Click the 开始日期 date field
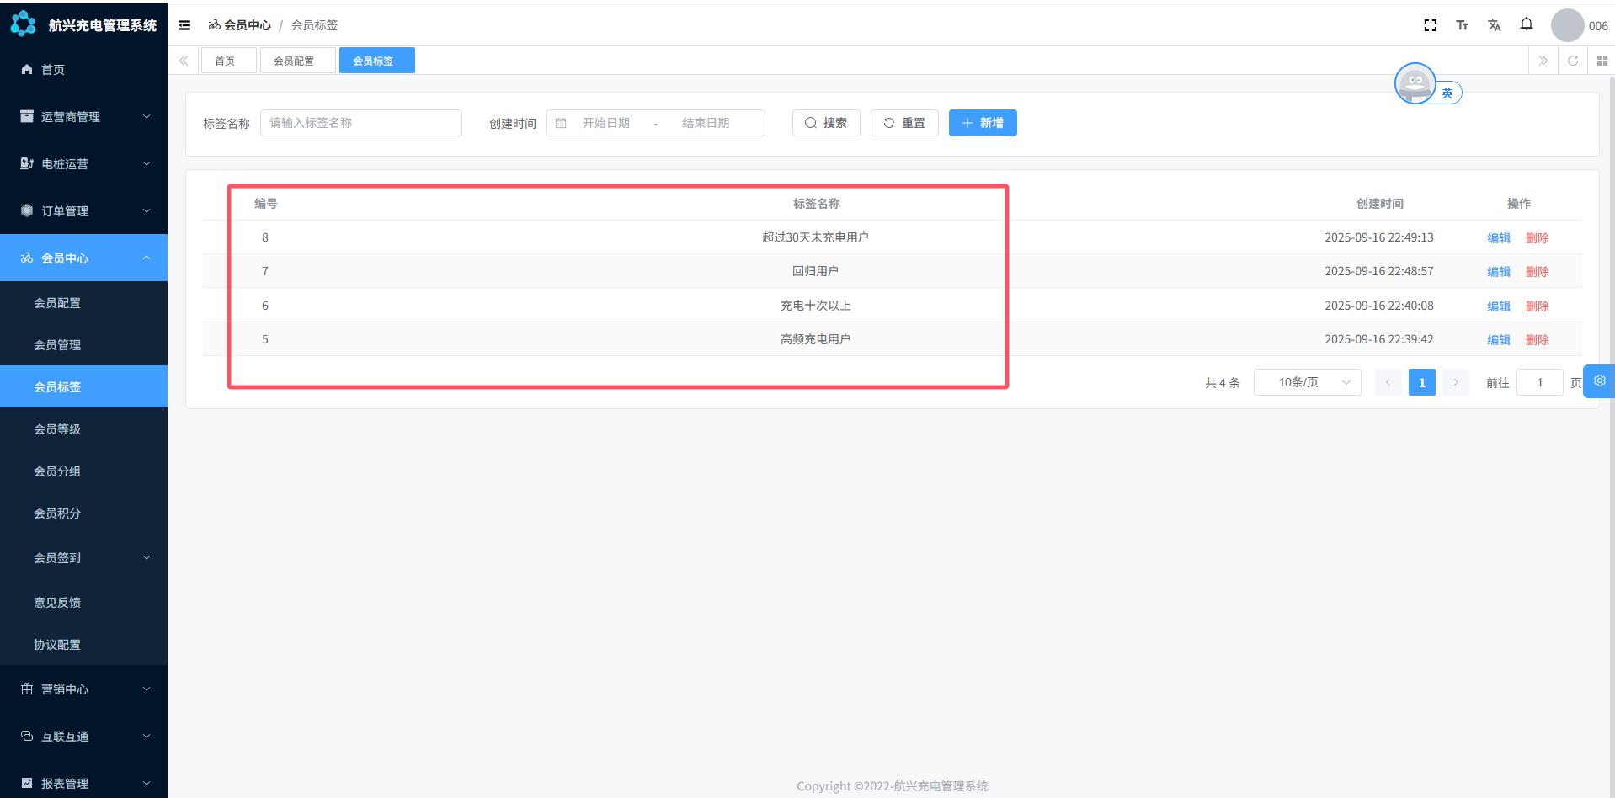The width and height of the screenshot is (1615, 798). tap(606, 123)
